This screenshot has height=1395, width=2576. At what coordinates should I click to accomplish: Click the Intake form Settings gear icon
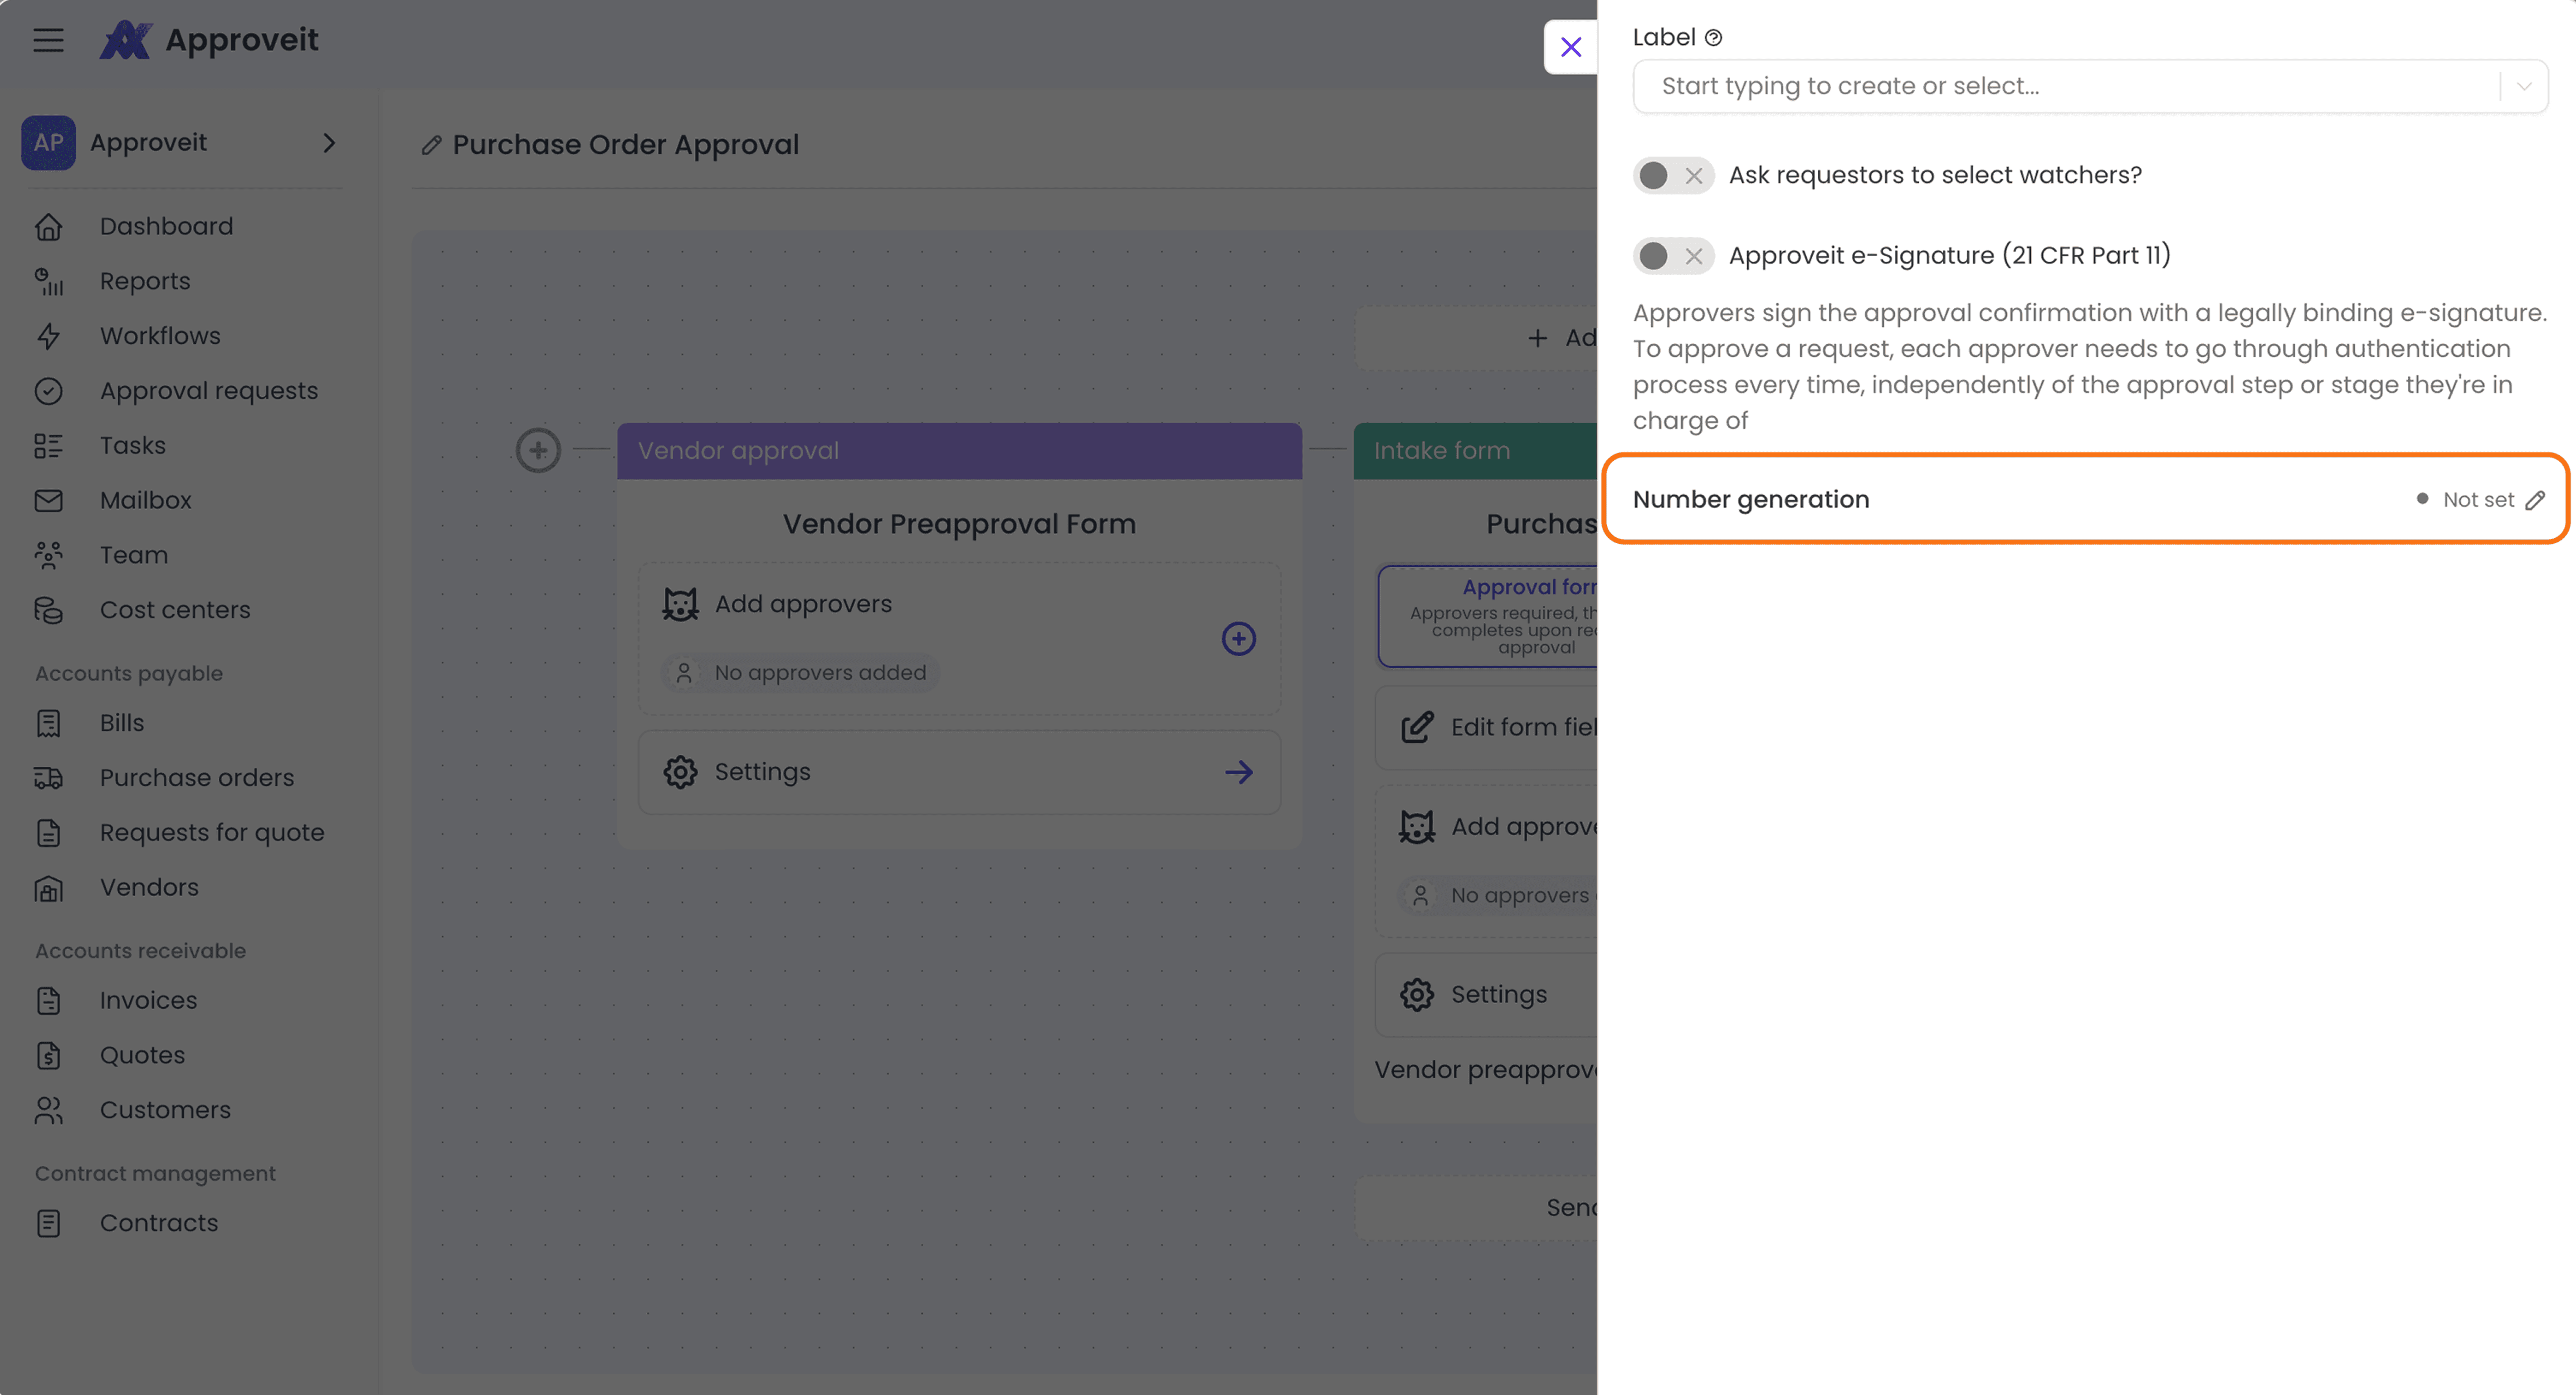point(1417,995)
